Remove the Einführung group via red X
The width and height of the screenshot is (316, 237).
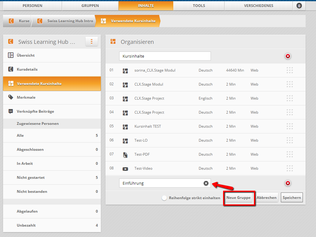coord(288,183)
